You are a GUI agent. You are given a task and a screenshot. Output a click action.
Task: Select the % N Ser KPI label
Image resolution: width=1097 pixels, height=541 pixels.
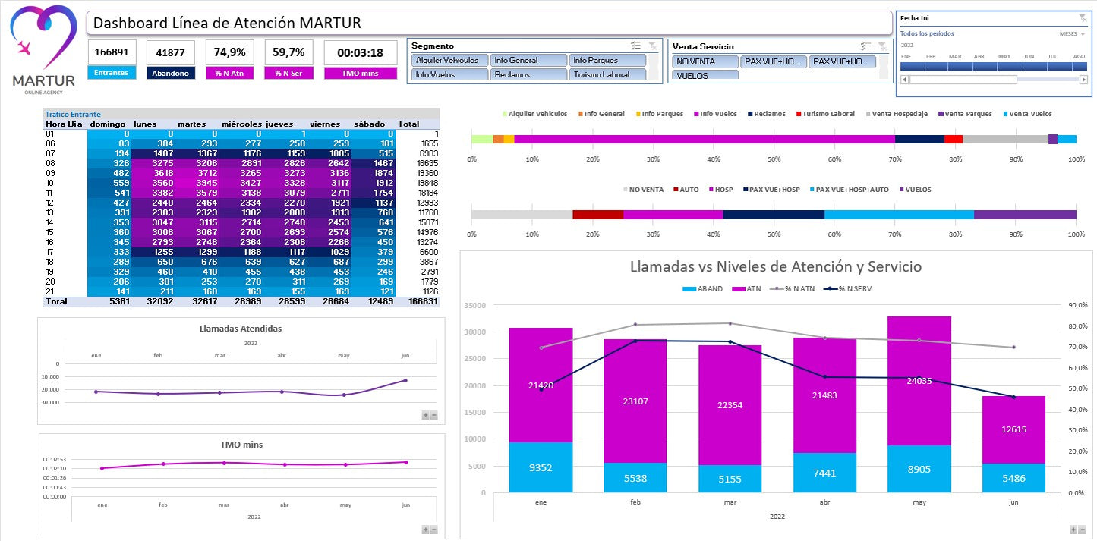coord(289,73)
